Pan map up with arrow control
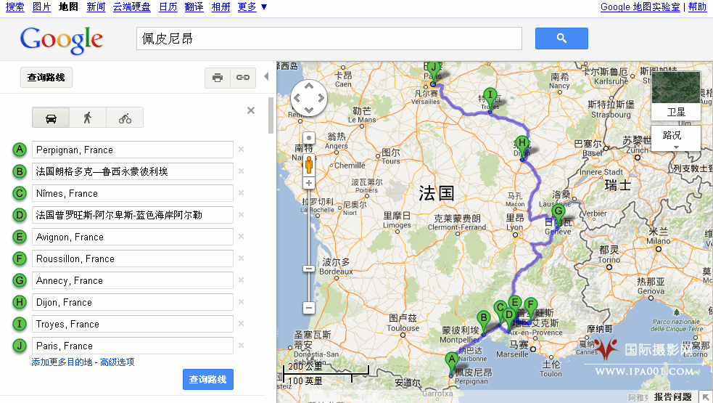Screen dimensions: 713x403 click(309, 86)
